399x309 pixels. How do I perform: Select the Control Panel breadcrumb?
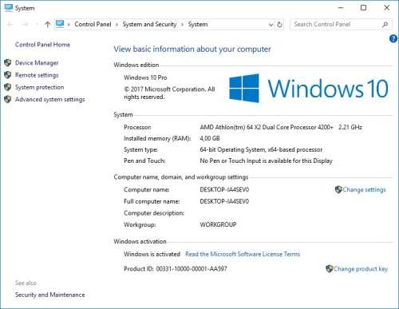93,24
